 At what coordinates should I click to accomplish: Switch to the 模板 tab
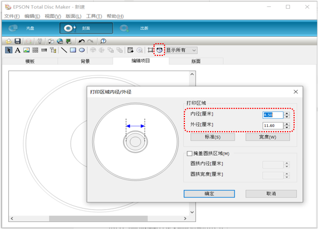point(30,61)
